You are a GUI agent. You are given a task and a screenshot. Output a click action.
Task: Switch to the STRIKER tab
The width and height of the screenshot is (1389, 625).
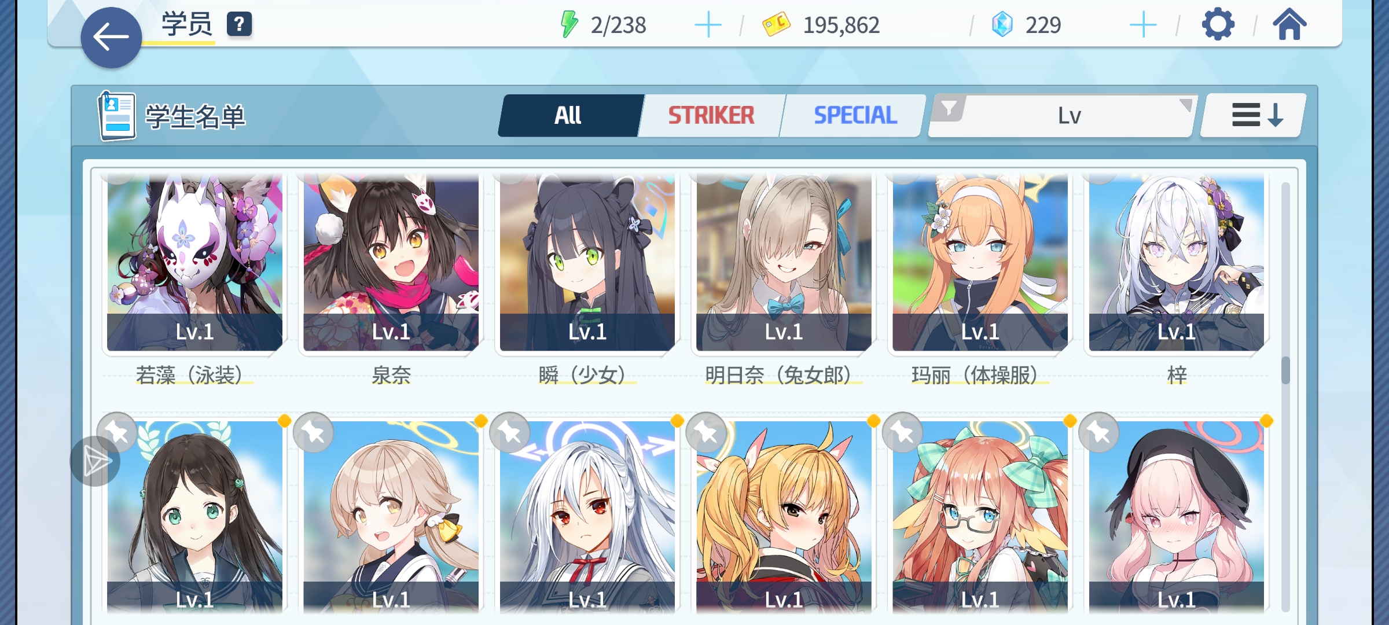click(711, 115)
